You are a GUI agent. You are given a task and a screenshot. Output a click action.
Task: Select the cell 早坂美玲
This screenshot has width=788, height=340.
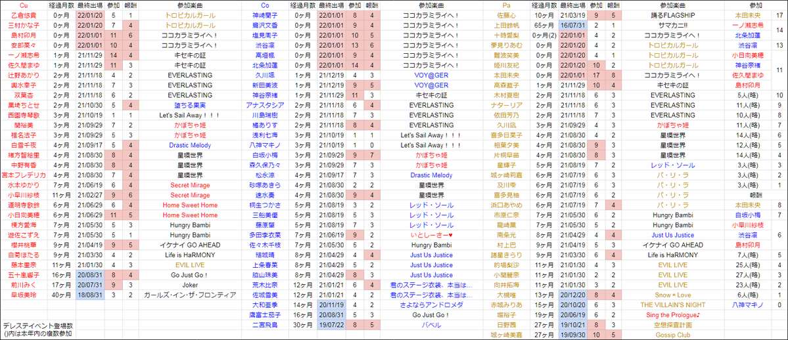coord(24,295)
